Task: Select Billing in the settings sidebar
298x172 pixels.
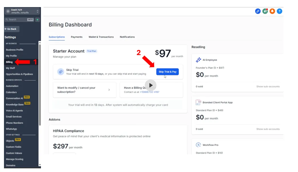Action: (9, 62)
